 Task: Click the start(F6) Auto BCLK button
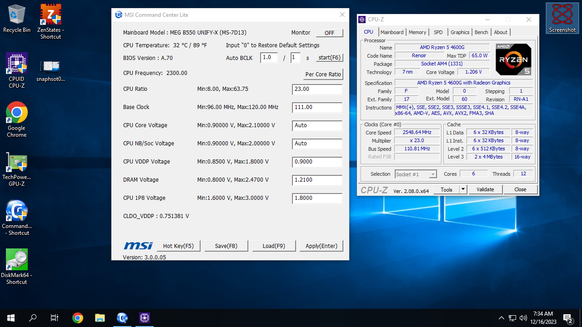[330, 58]
